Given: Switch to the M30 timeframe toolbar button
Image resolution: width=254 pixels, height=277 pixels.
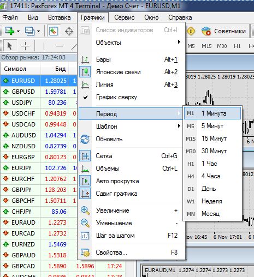Looking at the screenshot, I should (x=222, y=46).
